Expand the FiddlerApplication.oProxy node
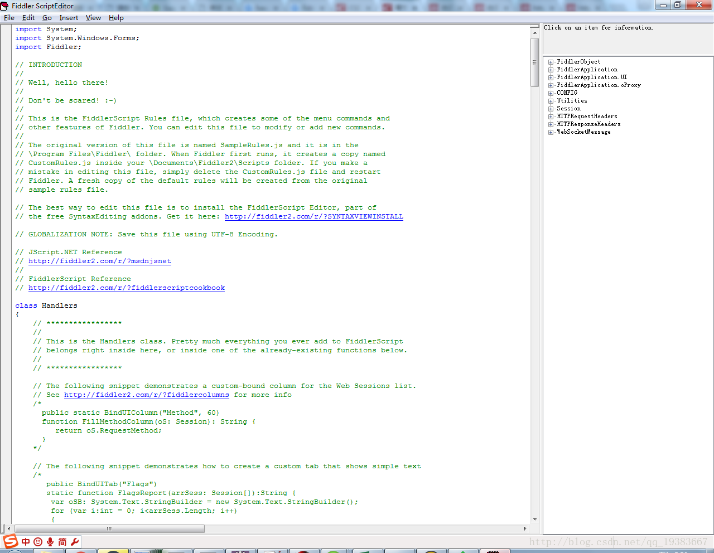Screen dimensions: 714x553 coord(551,85)
